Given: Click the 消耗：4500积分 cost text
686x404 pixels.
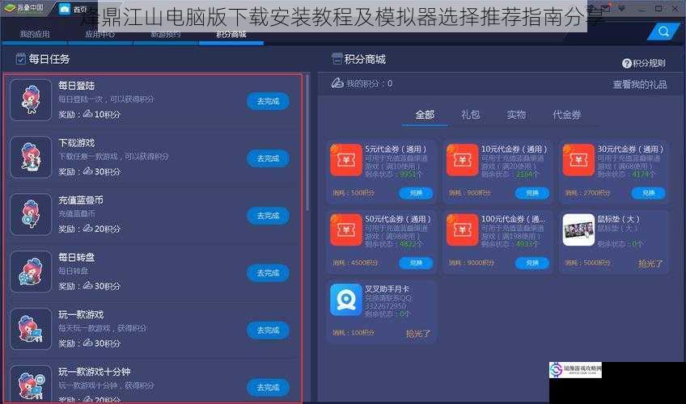Looking at the screenshot, I should point(355,263).
